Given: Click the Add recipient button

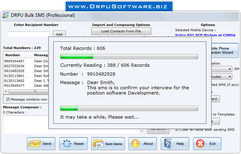Looking at the screenshot, I should 59,34.
